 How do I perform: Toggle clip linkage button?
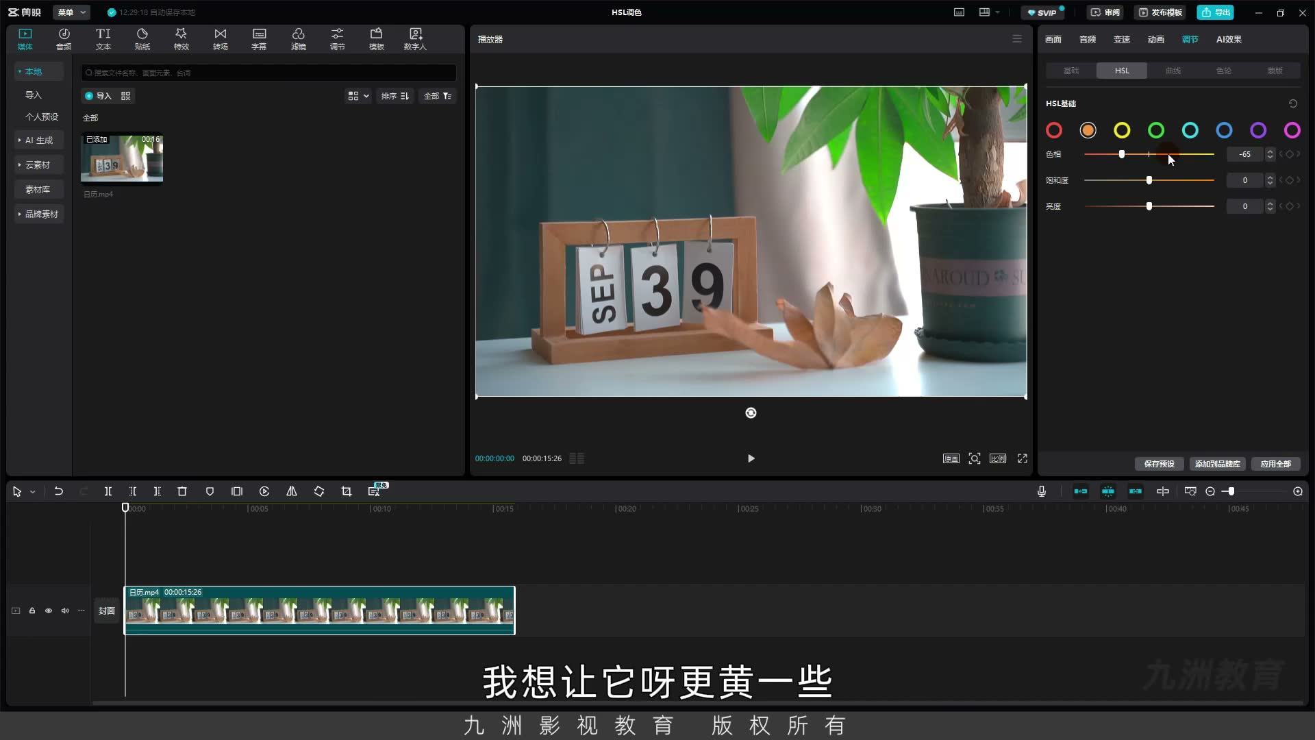click(1136, 491)
